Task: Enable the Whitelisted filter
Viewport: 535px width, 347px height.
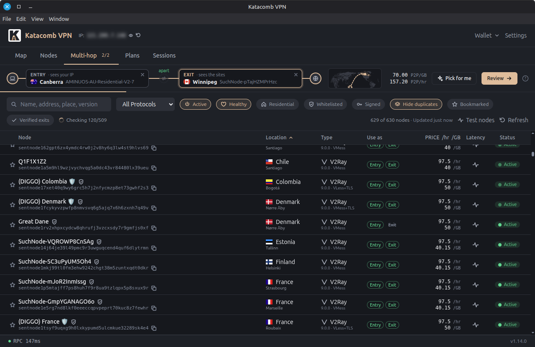Action: 325,104
